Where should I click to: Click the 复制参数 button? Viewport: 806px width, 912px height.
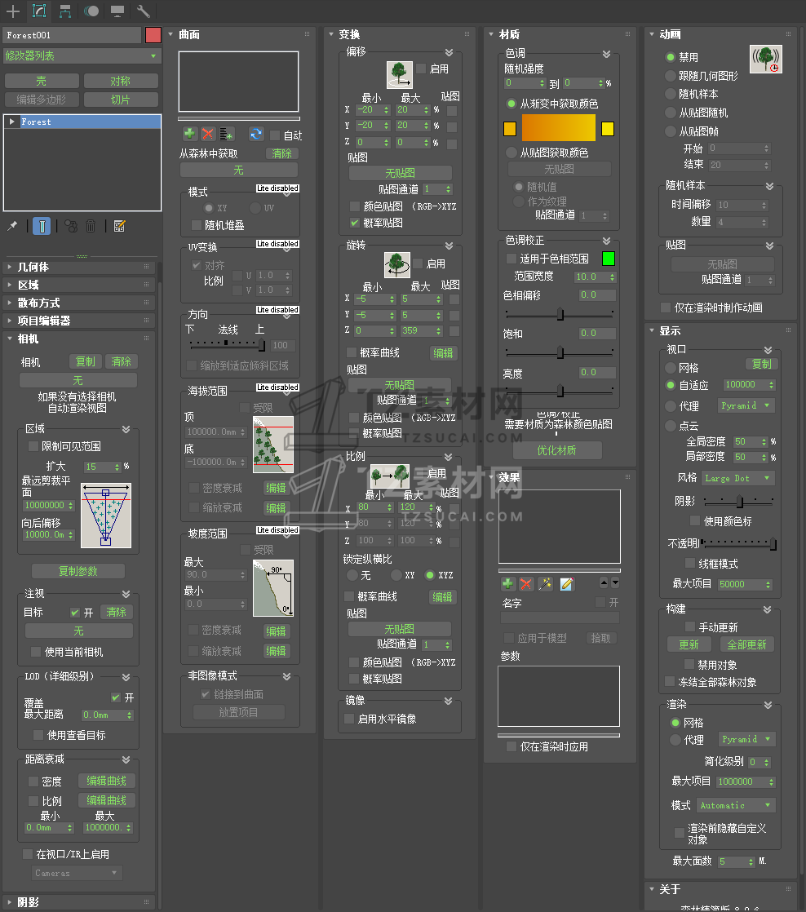78,571
